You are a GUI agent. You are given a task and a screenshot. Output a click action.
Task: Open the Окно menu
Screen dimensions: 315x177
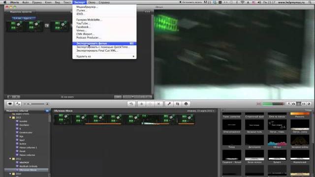click(92, 2)
